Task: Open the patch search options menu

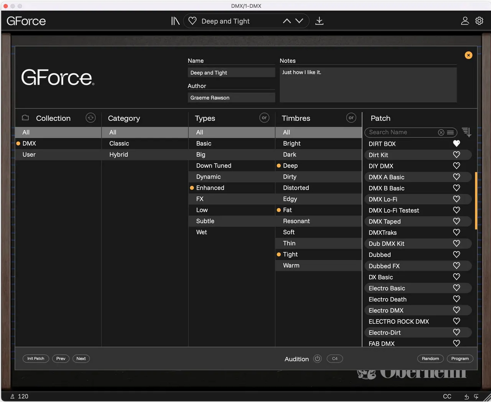Action: pos(450,132)
